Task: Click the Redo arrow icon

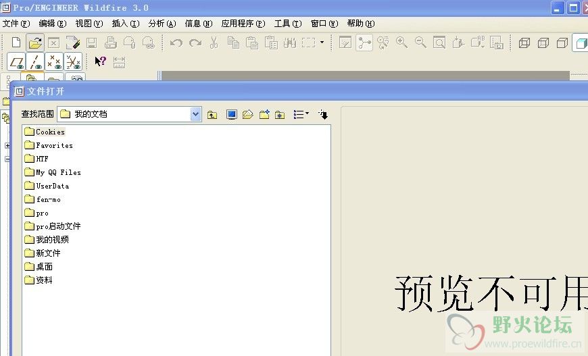Action: click(195, 43)
